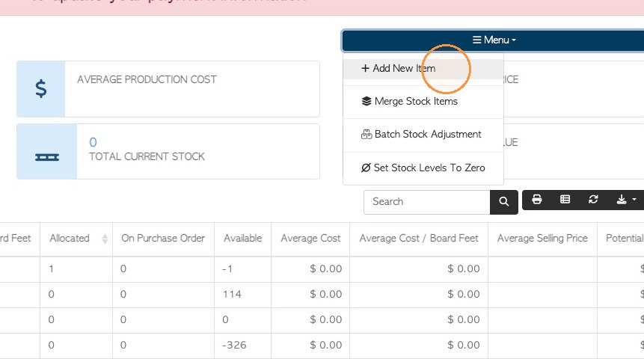
Task: Click the print icon
Action: (536, 200)
